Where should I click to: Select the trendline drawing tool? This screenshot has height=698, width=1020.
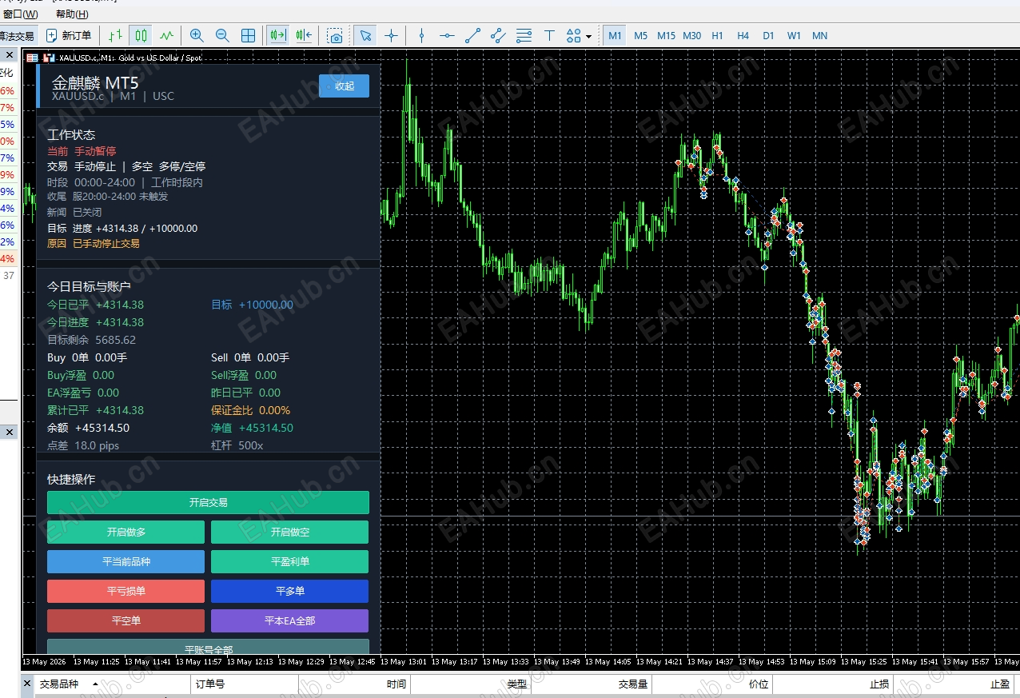[472, 35]
